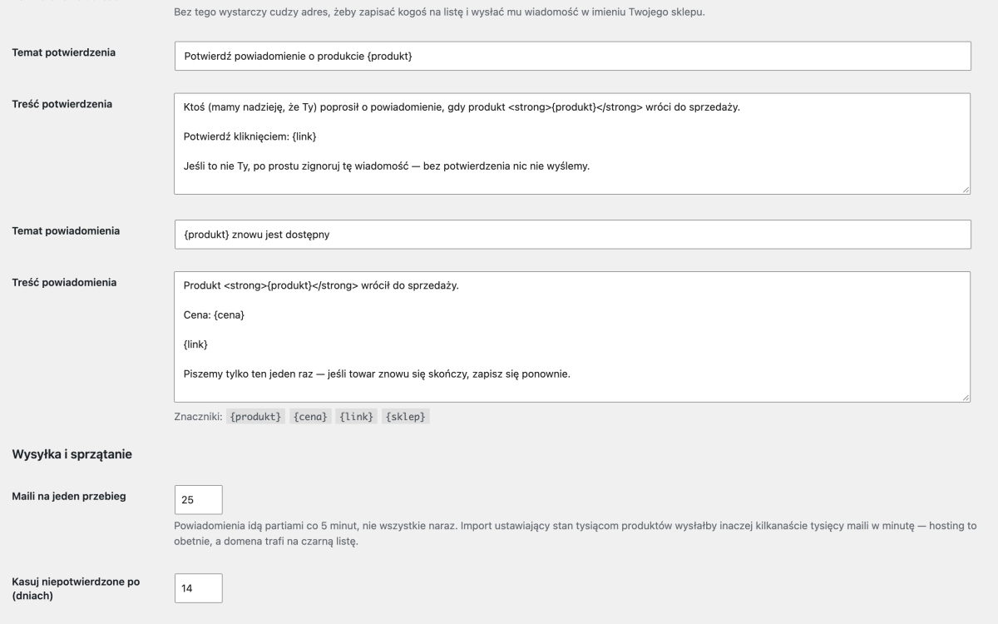Click the "Kasuj niepotwierdzone po (dniach)" label
998x624 pixels.
(76, 588)
